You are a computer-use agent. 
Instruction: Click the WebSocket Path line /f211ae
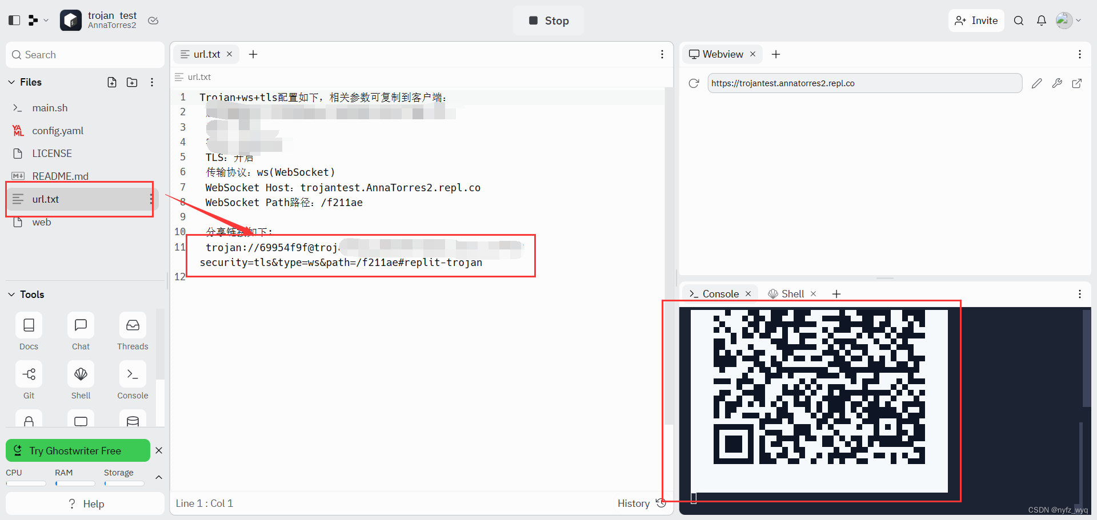284,203
